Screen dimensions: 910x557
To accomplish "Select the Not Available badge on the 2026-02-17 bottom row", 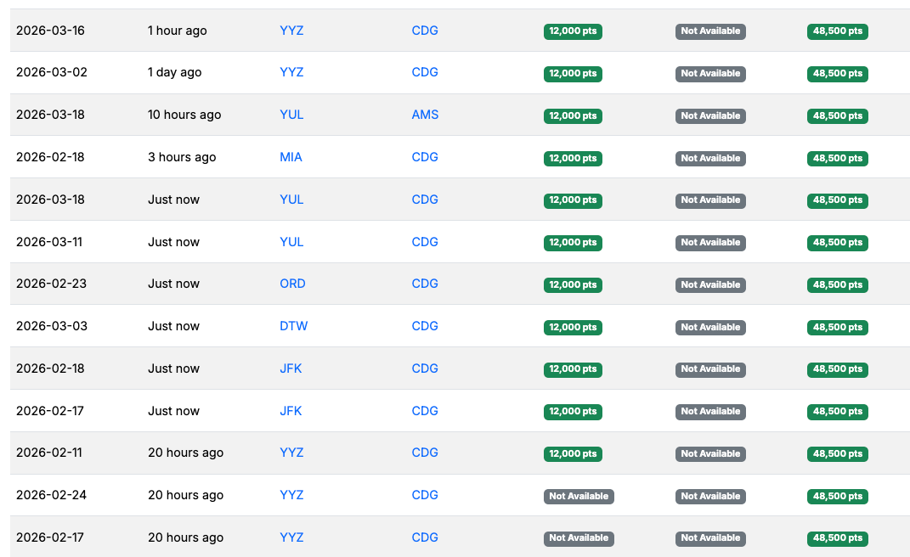I will point(579,537).
